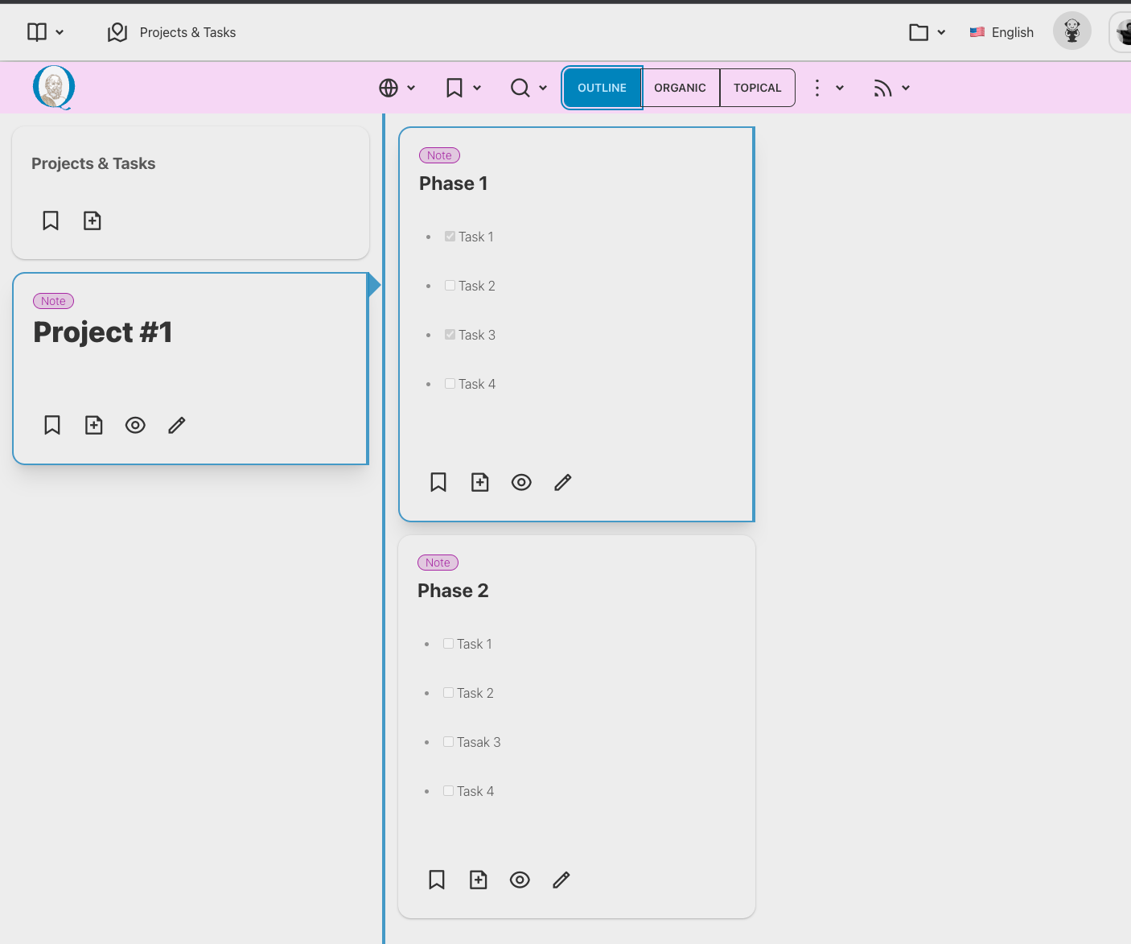Image resolution: width=1131 pixels, height=944 pixels.
Task: Uncheck the Task 3 checkbox in Phase 1
Action: (450, 335)
